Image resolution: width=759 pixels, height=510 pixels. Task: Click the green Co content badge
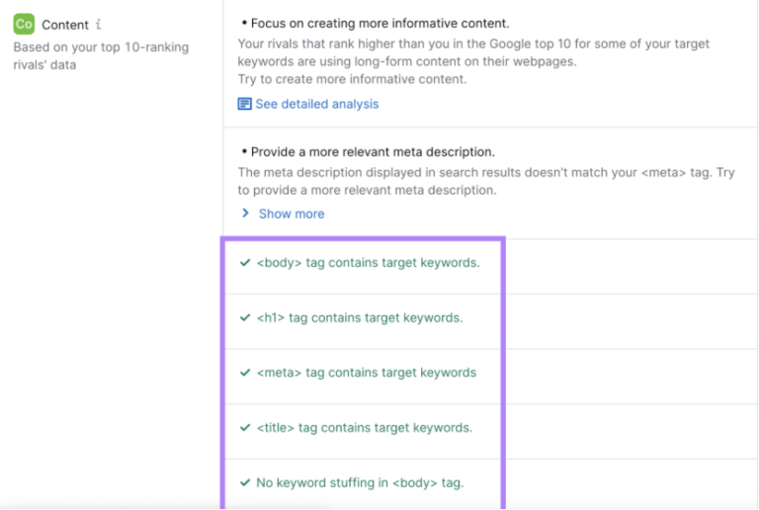click(x=24, y=25)
